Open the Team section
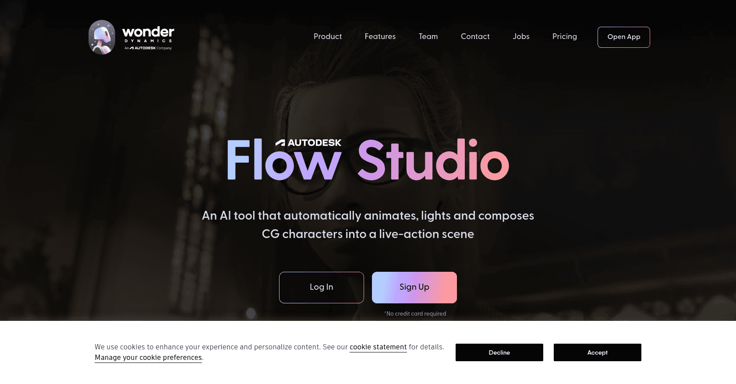The height and width of the screenshot is (384, 736). 428,36
